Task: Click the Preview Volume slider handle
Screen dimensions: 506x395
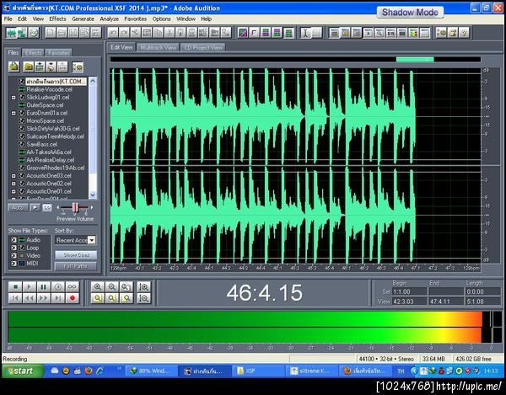Action: click(x=76, y=206)
